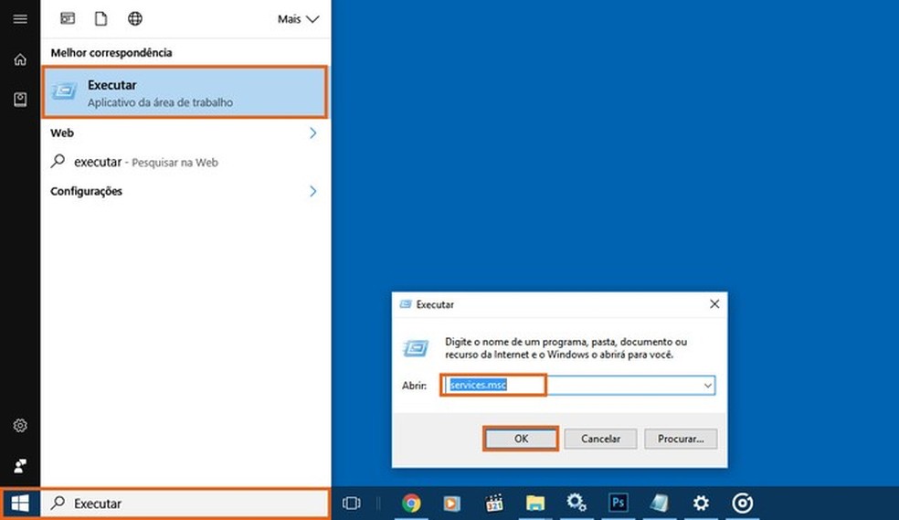The image size is (899, 520).
Task: Click the Run icon in the Executar title bar
Action: [406, 303]
